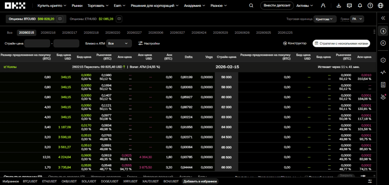This screenshot has width=389, height=185.
Task: Focus the minimum Страйк-цена input
Action: click(37, 43)
